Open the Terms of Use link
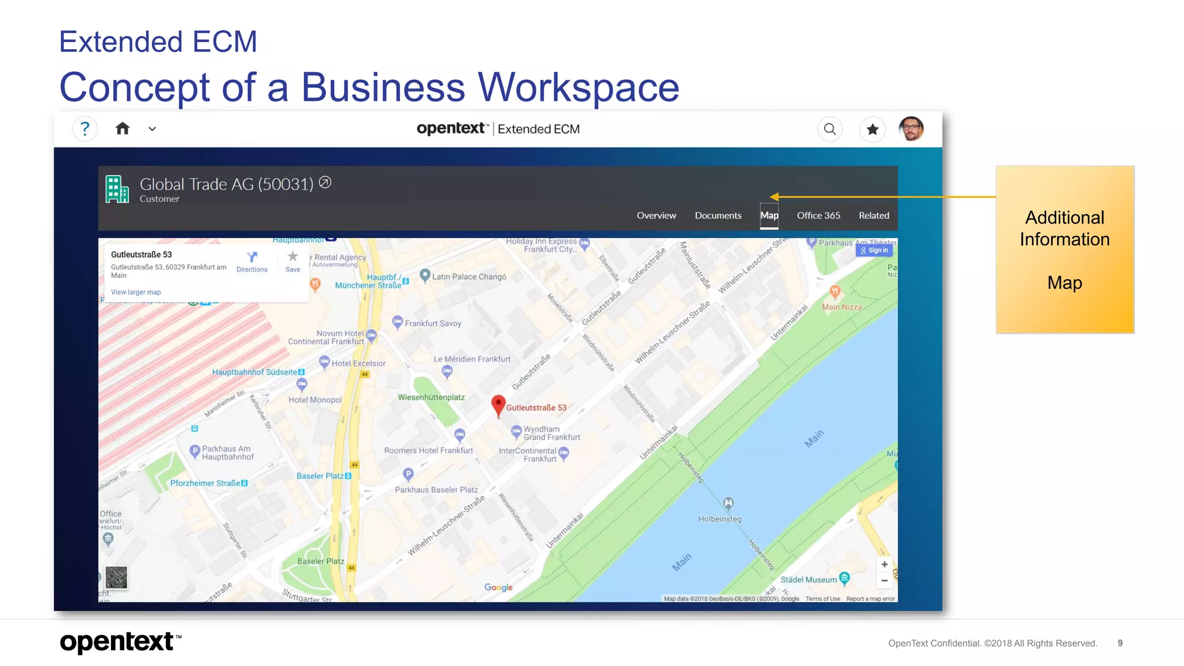This screenshot has width=1184, height=666. click(823, 599)
